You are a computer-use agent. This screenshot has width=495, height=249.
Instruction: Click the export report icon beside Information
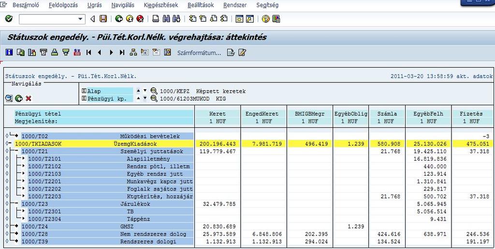(20, 52)
